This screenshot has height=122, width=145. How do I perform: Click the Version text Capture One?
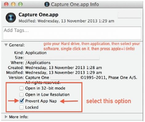click(37, 78)
